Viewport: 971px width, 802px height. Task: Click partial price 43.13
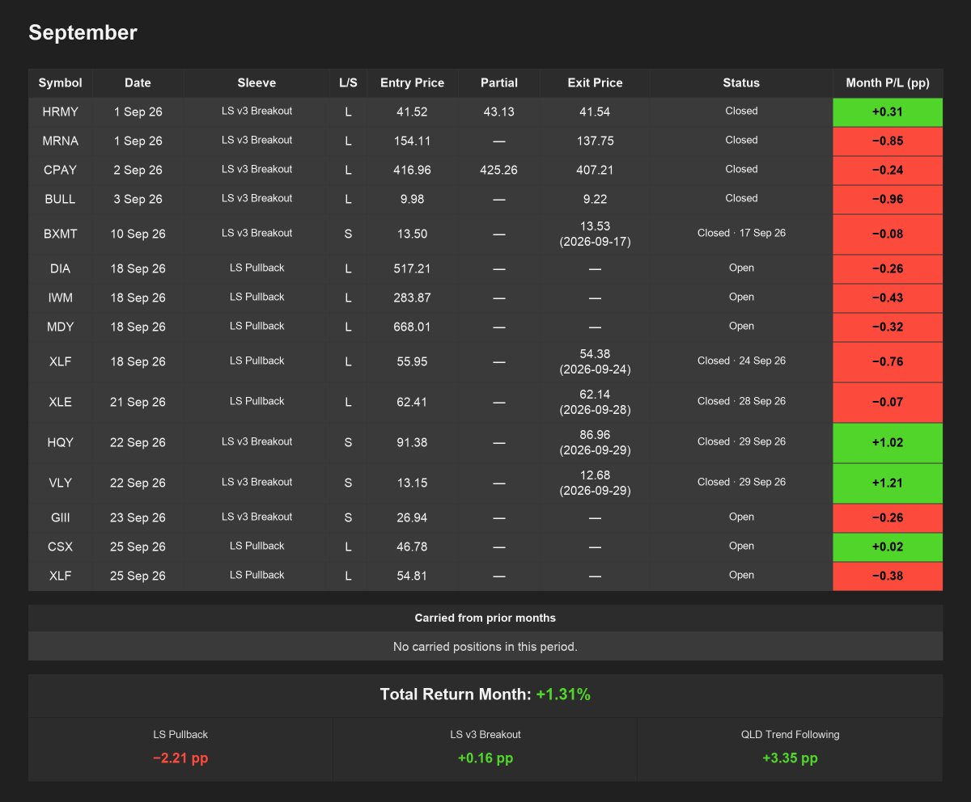tap(499, 112)
